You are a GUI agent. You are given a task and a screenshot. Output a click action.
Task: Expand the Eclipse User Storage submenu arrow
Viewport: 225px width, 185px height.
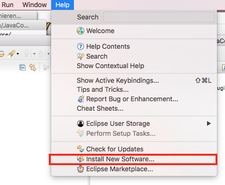click(209, 123)
